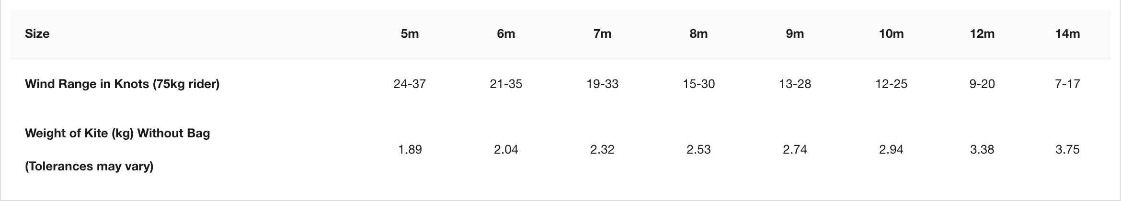Click the Tolerances may vary note
This screenshot has height=201, width=1121.
(x=89, y=167)
